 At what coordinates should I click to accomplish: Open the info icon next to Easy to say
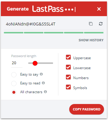[x=41, y=74]
